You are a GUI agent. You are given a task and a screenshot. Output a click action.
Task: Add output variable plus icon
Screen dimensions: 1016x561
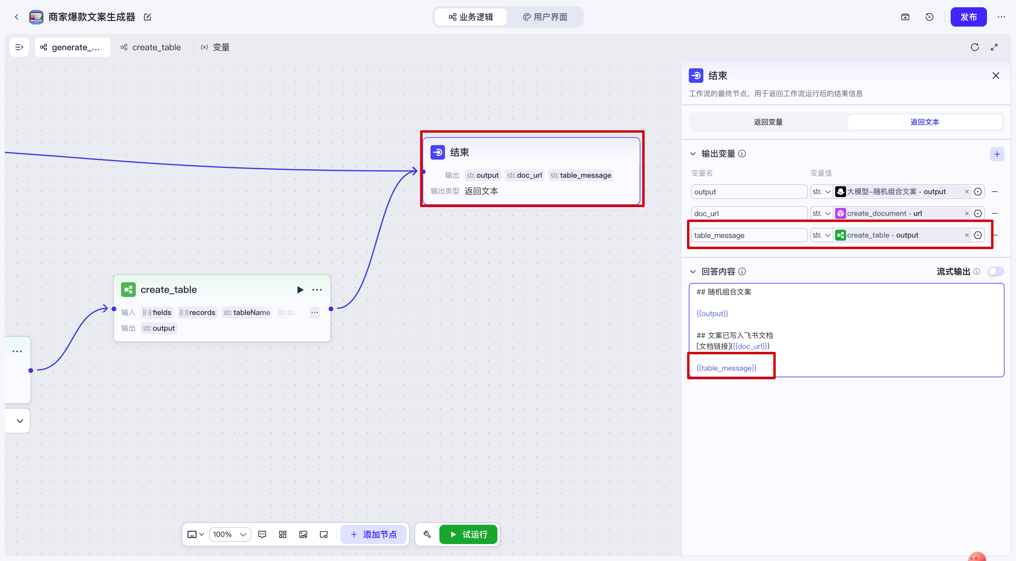[997, 154]
